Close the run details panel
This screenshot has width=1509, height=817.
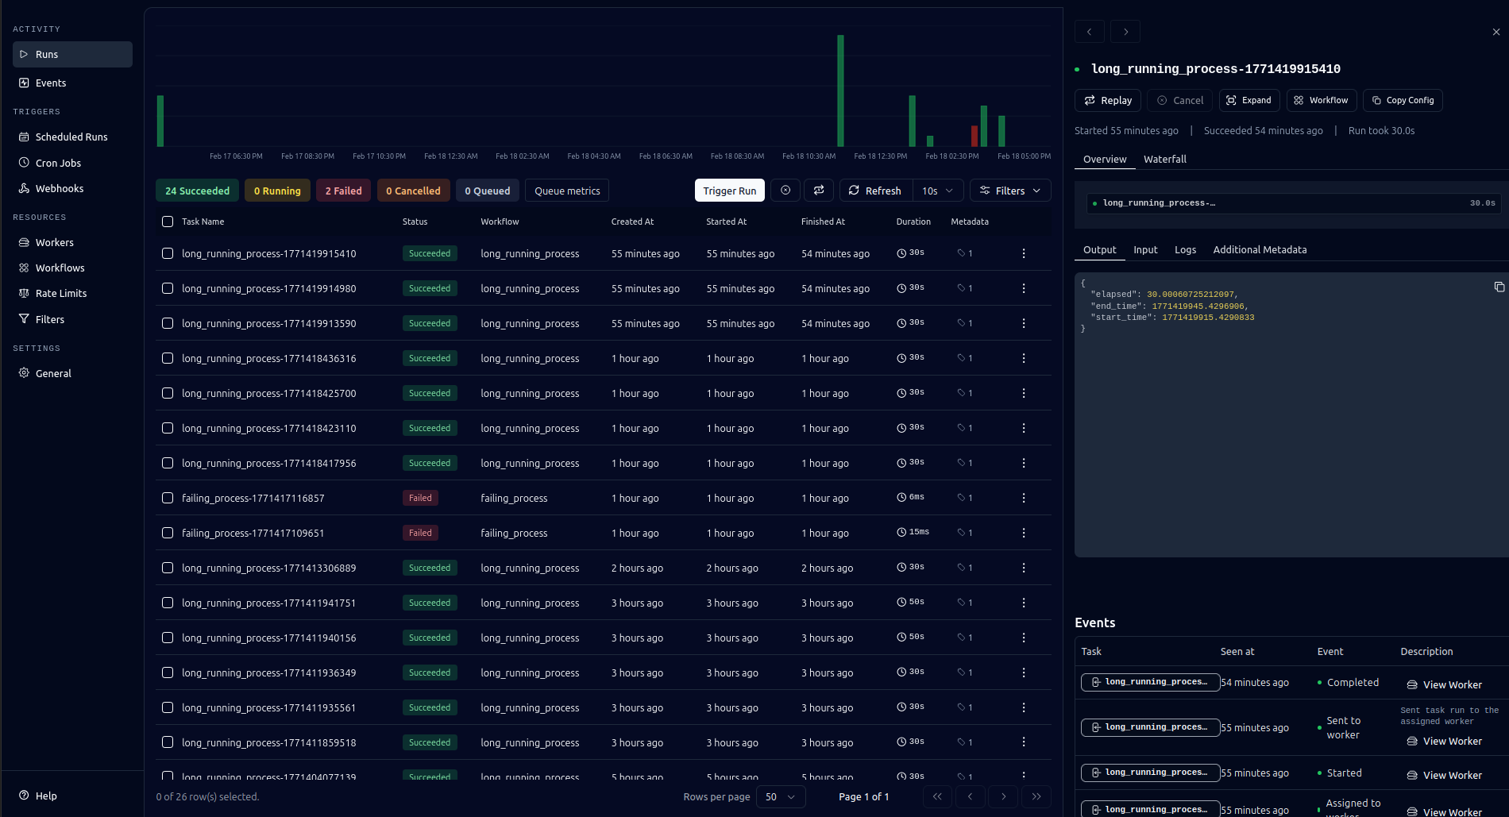1495,32
